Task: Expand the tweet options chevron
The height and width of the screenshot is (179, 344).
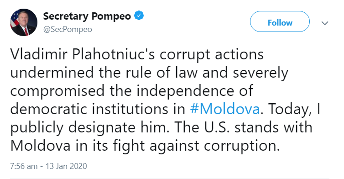Action: 324,23
